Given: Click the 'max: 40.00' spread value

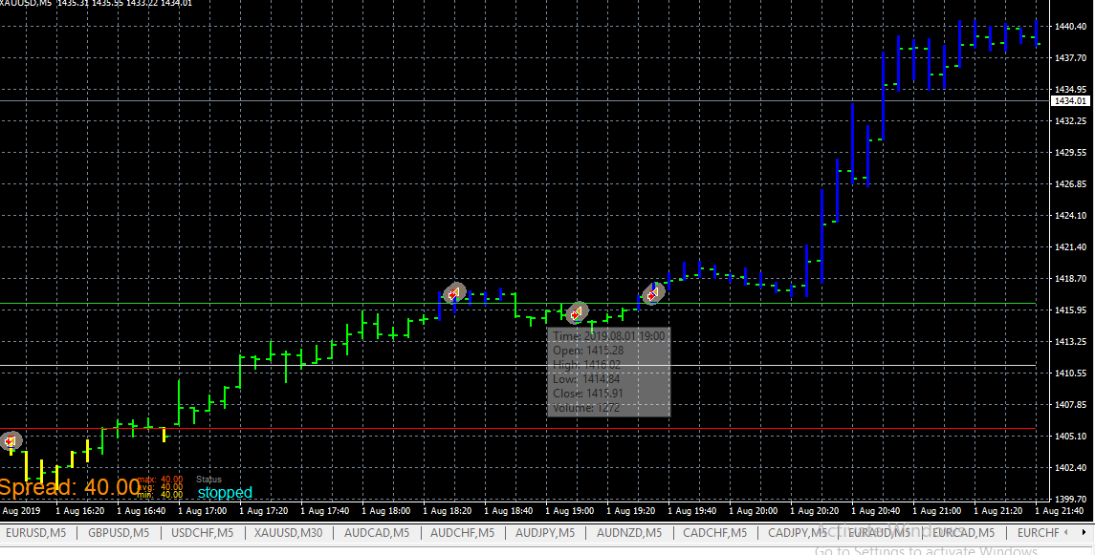Looking at the screenshot, I should (161, 479).
